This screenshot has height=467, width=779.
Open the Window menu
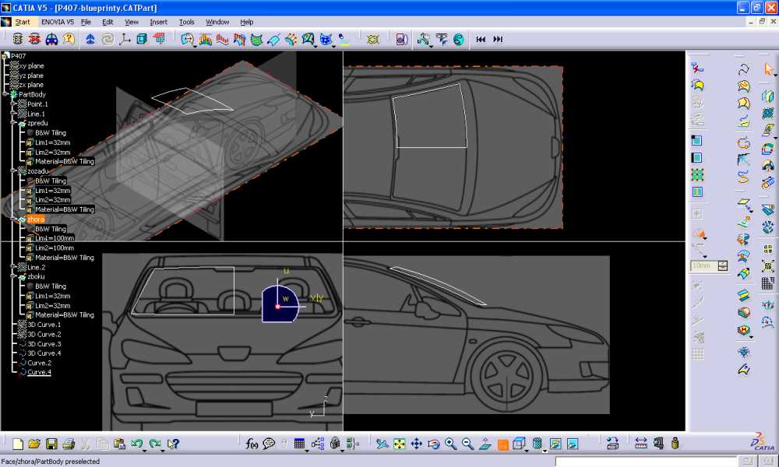click(217, 22)
